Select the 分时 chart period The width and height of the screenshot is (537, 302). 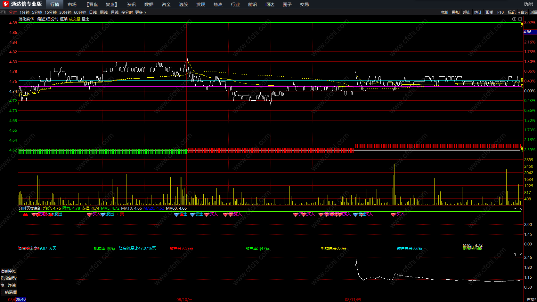[x=13, y=12]
